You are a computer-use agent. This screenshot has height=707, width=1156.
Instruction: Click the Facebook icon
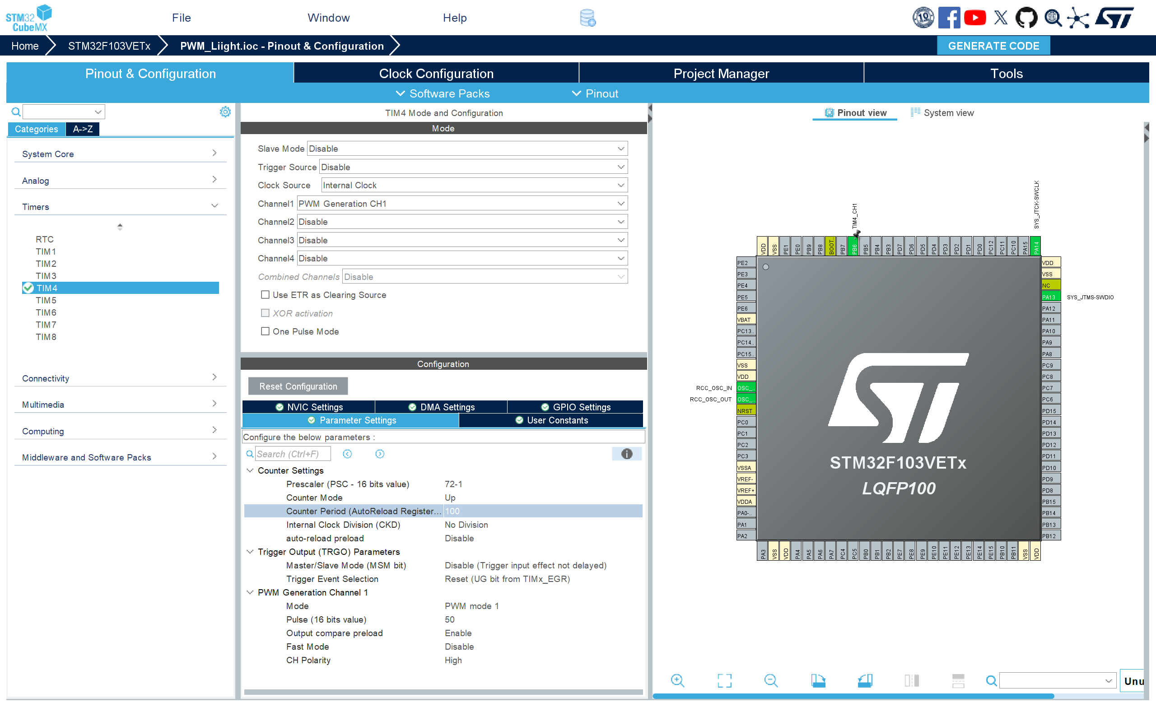[x=949, y=18]
